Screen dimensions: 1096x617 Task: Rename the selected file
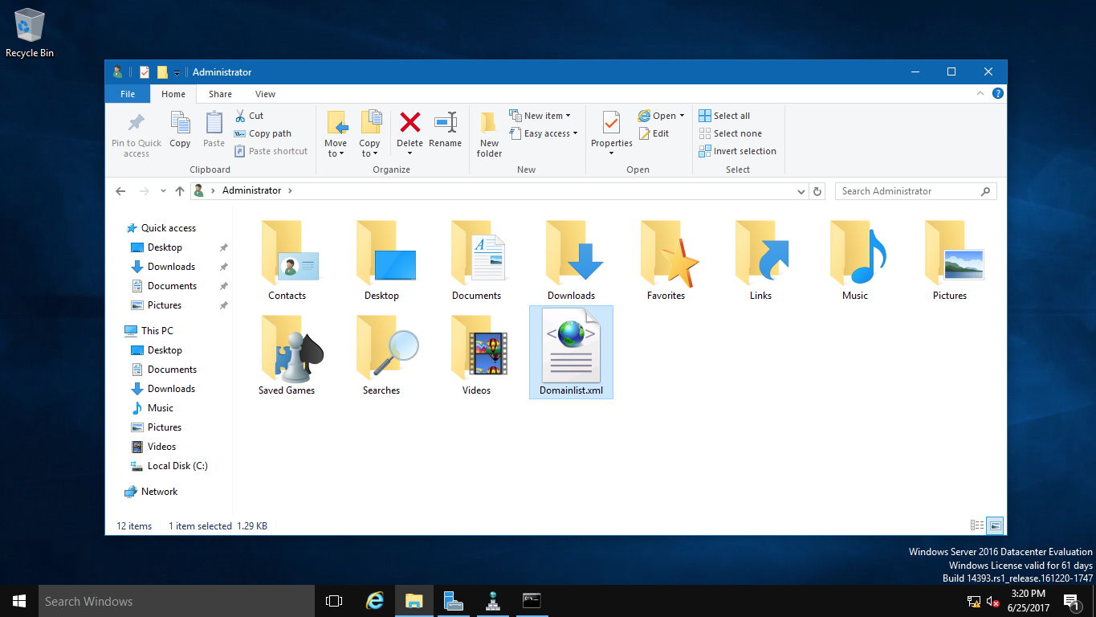(445, 130)
